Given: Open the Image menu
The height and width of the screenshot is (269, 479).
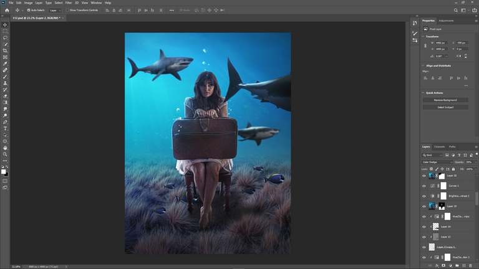Looking at the screenshot, I should pyautogui.click(x=28, y=2).
